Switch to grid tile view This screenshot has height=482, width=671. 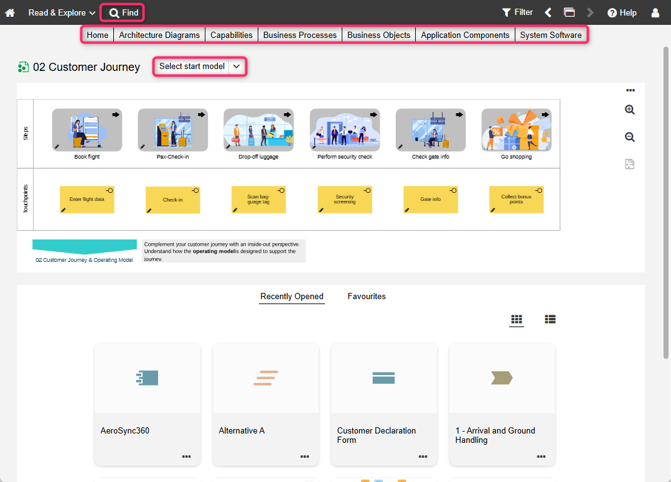pyautogui.click(x=517, y=319)
